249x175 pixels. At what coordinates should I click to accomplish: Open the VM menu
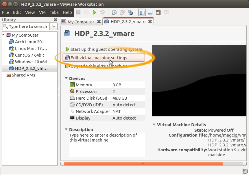(x=42, y=12)
